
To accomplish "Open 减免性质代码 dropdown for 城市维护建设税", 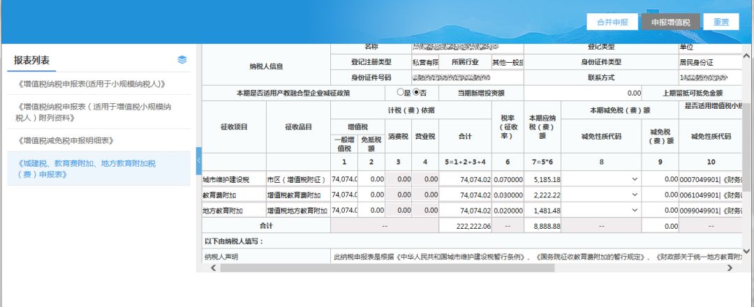I will point(635,179).
